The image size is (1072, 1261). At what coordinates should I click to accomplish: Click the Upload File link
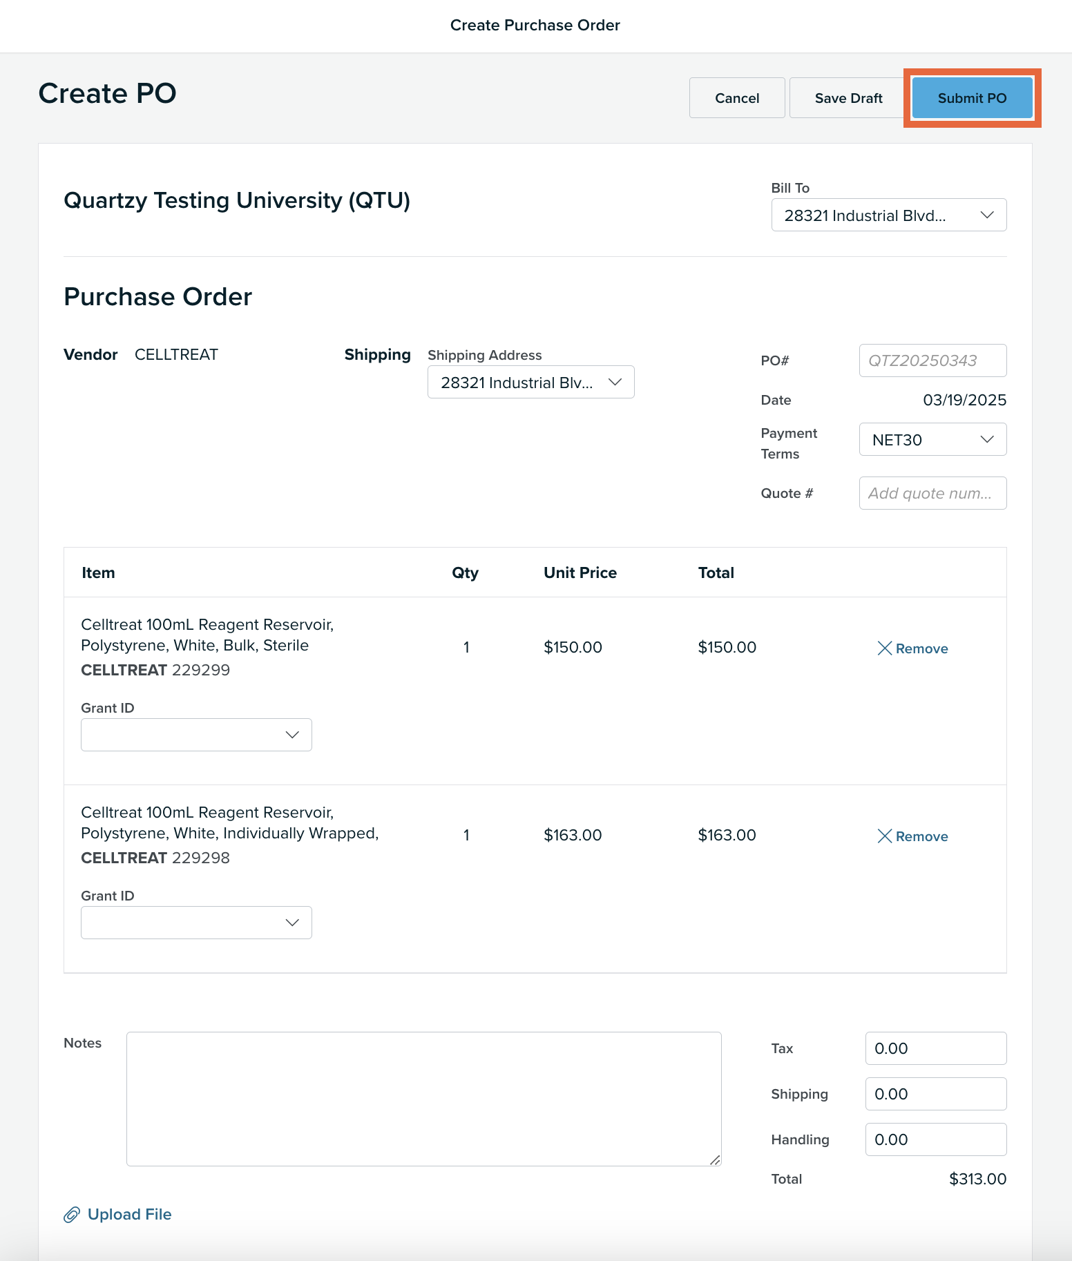[129, 1214]
